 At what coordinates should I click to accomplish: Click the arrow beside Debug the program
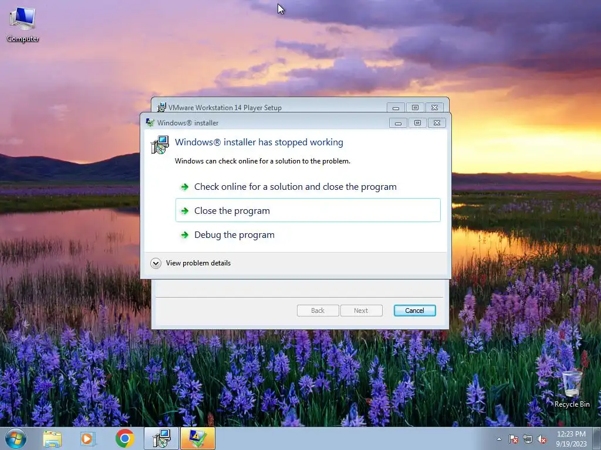185,235
